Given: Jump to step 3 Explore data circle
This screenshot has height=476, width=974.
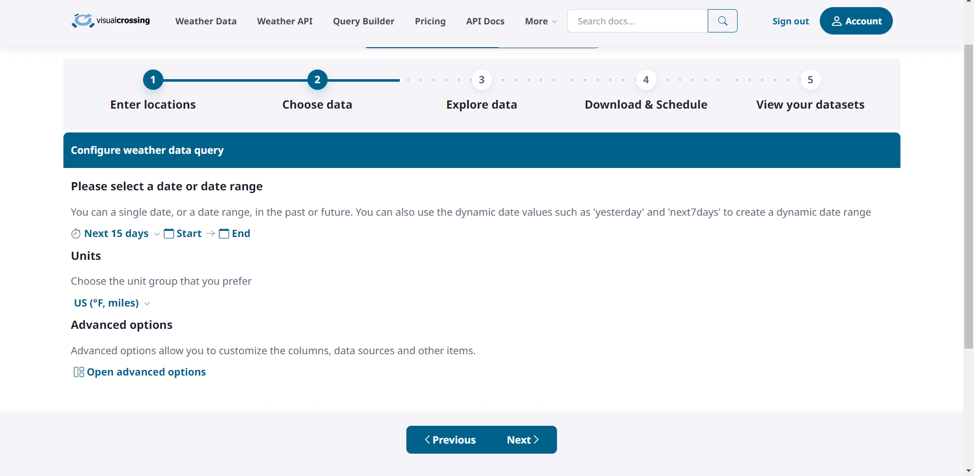Looking at the screenshot, I should (481, 80).
